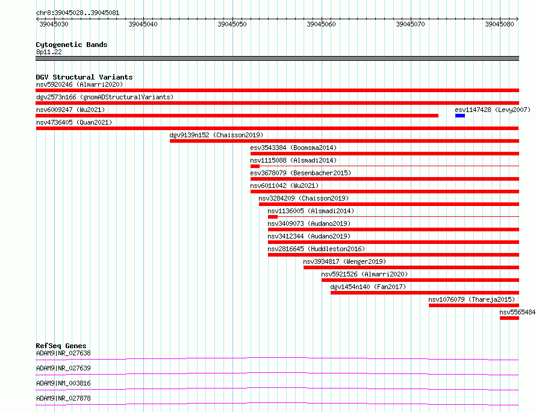Click ruler position 39045080
Viewport: 536px width, 412px height.
499,24
